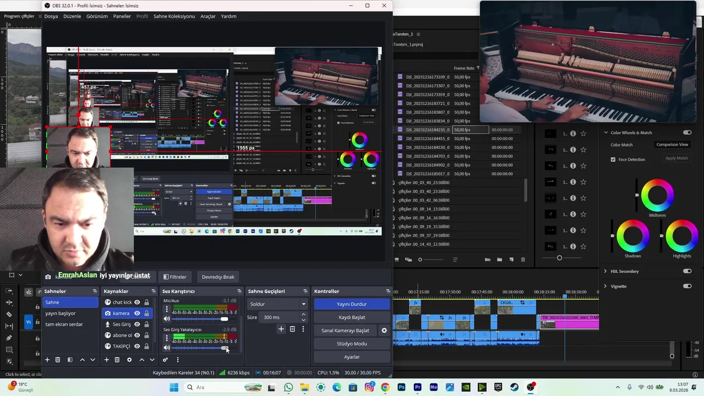704x396 pixels.
Task: Open the Photoshop icon in the taskbar
Action: 401,387
